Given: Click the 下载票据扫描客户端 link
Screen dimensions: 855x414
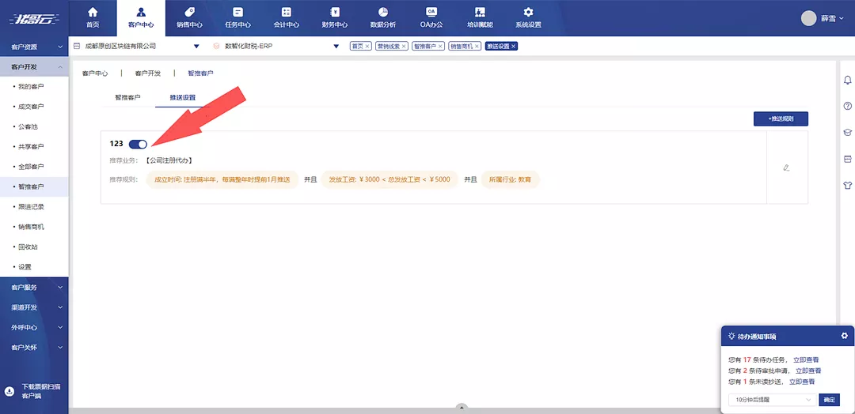Looking at the screenshot, I should click(41, 391).
